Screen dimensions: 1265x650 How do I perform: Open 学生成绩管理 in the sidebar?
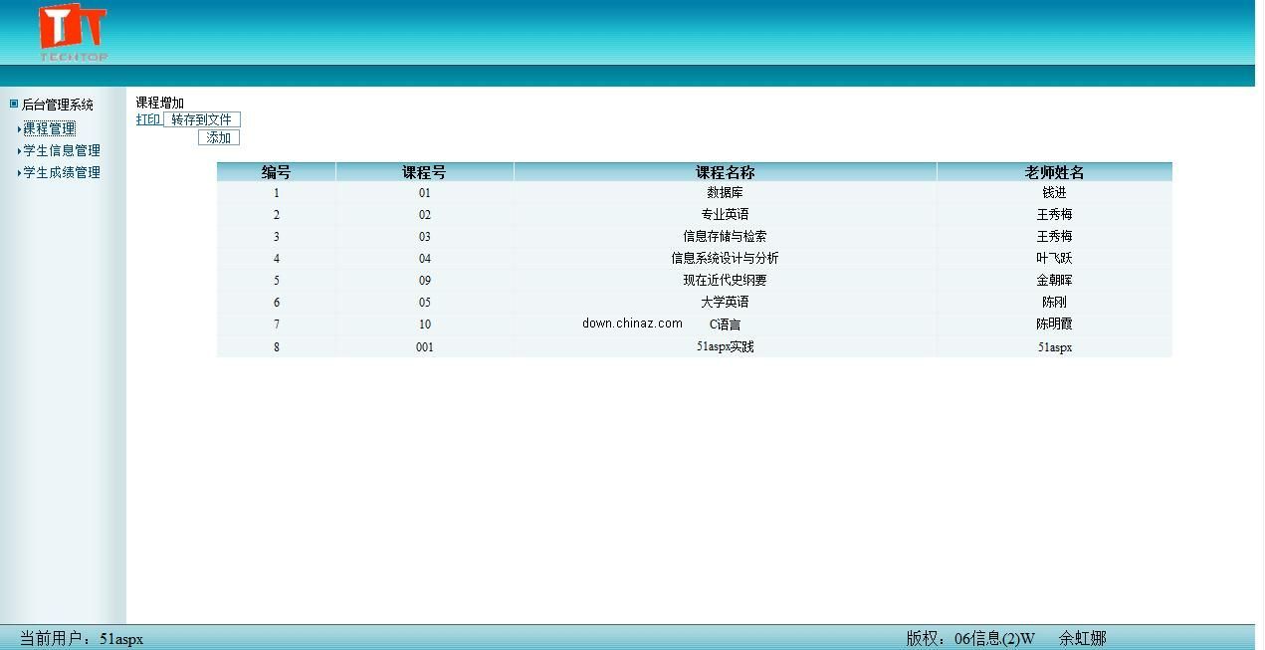pos(62,172)
